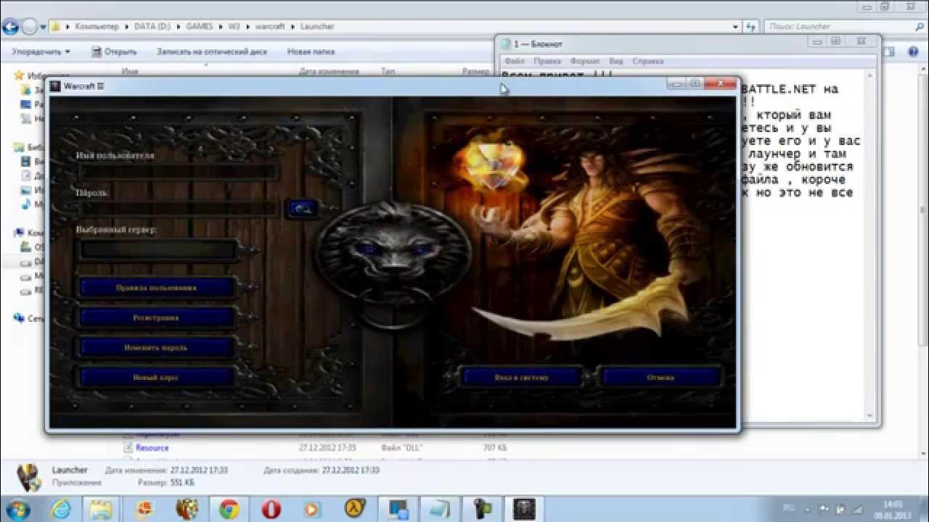The width and height of the screenshot is (929, 522).
Task: Go back in Explorer navigation
Action: (x=9, y=27)
